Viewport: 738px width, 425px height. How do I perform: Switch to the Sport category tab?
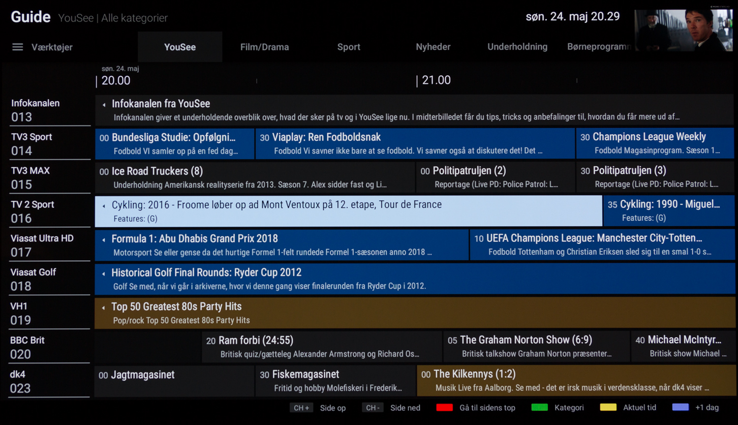tap(349, 47)
